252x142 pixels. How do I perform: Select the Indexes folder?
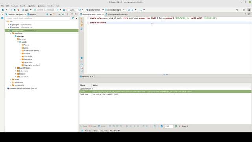point(26,54)
